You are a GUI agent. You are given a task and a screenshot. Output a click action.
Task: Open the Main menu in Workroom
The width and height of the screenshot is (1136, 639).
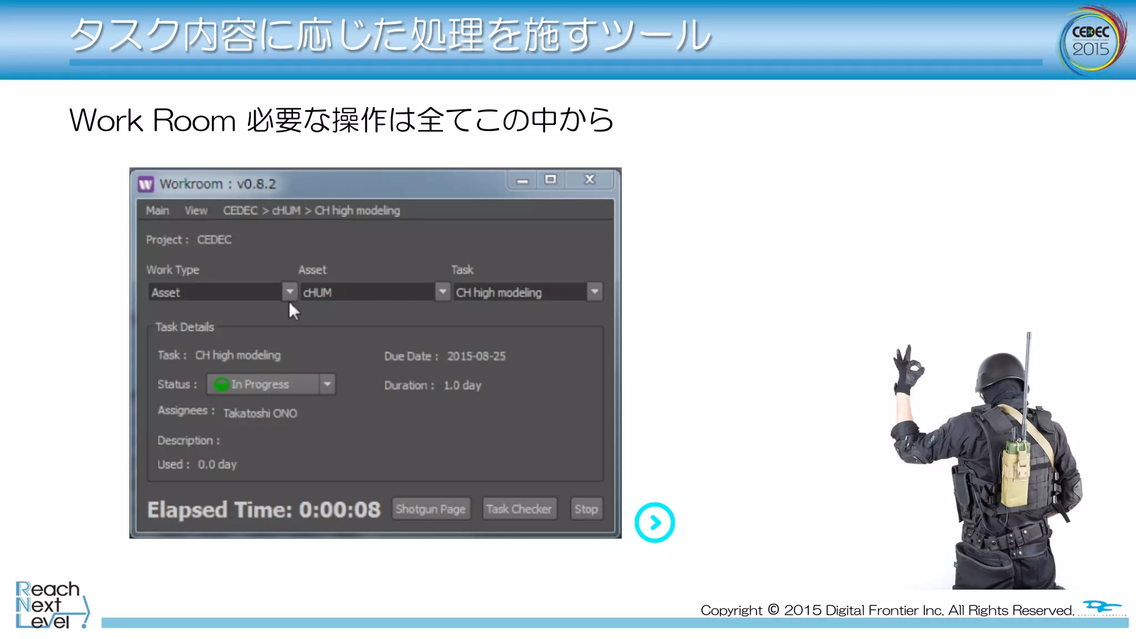point(158,211)
